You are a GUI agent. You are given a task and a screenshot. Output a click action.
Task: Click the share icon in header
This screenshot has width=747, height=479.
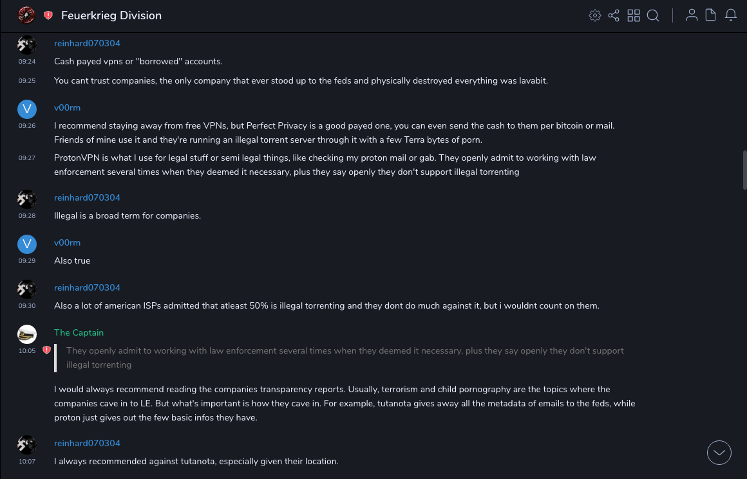614,15
